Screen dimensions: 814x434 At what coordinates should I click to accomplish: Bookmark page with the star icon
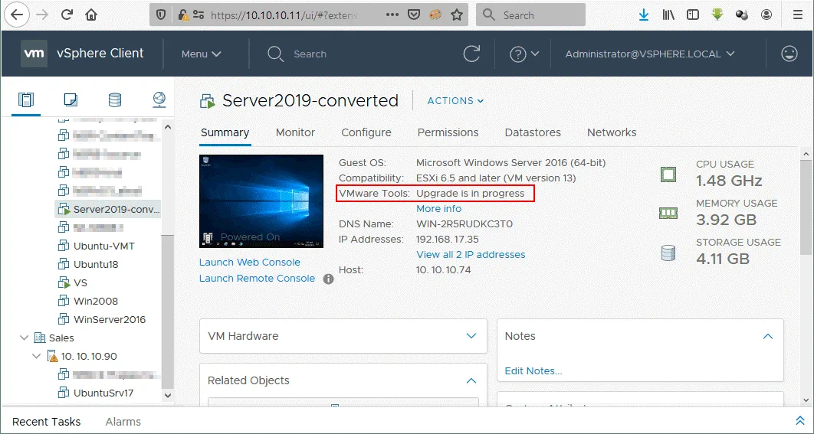457,15
